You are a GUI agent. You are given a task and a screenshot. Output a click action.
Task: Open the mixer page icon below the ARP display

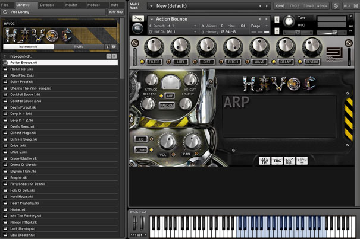coord(265,161)
